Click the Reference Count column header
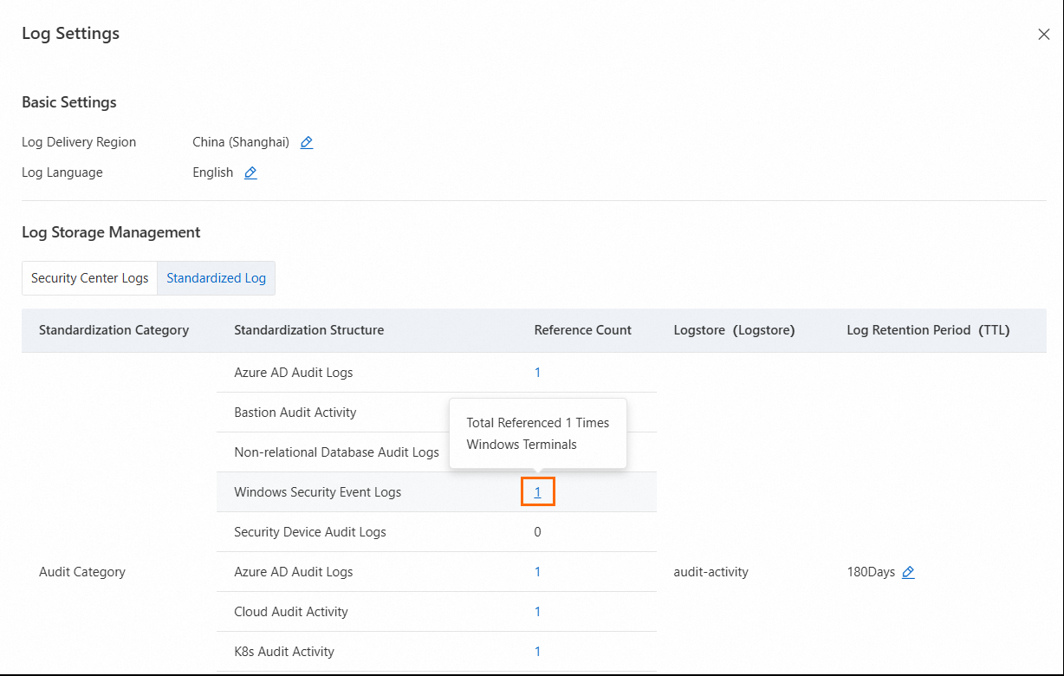This screenshot has height=676, width=1064. tap(582, 330)
